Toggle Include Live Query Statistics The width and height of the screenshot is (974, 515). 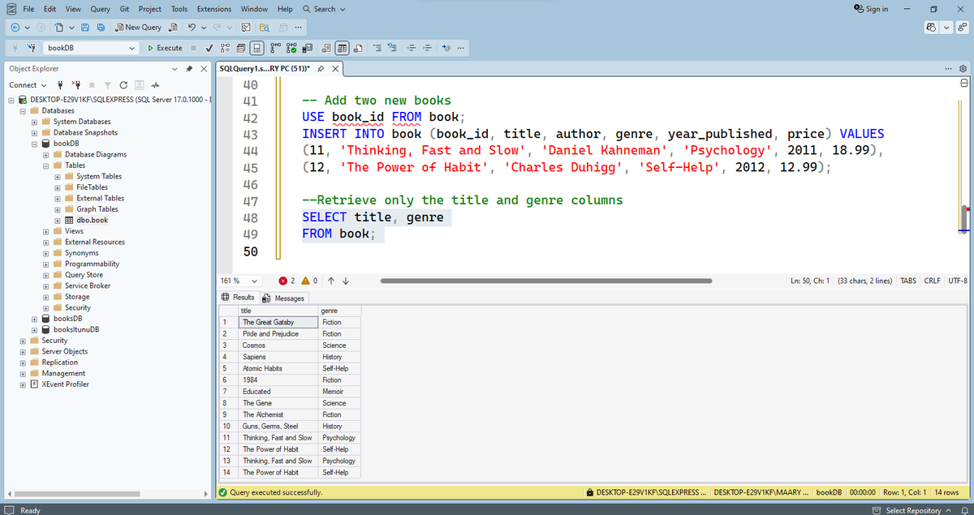coord(291,48)
